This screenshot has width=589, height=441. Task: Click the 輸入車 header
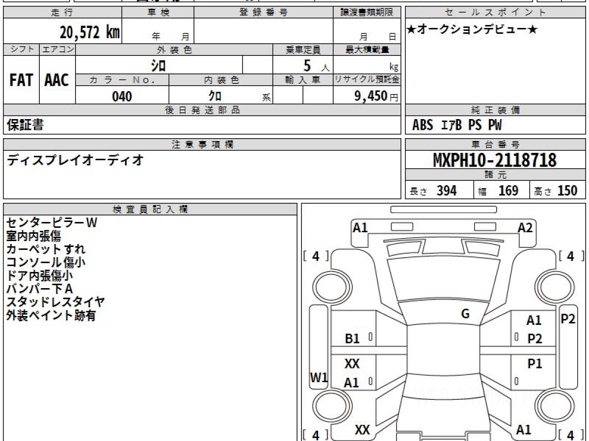pyautogui.click(x=303, y=80)
